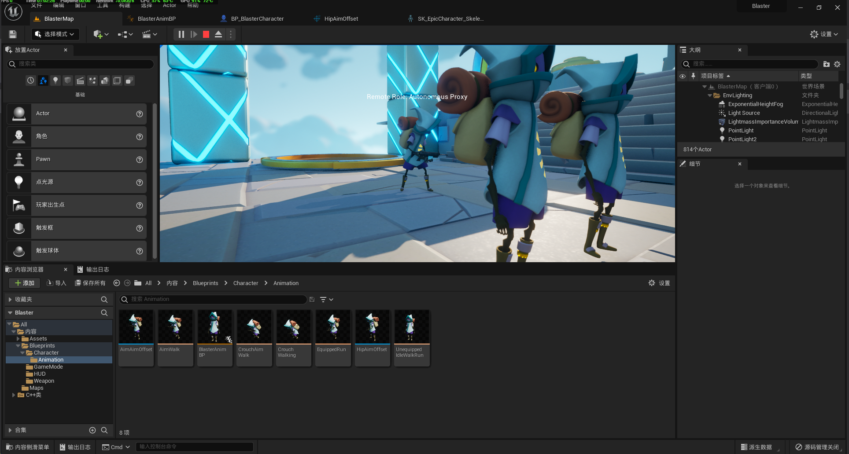Select the 点光源 point light item

(77, 182)
